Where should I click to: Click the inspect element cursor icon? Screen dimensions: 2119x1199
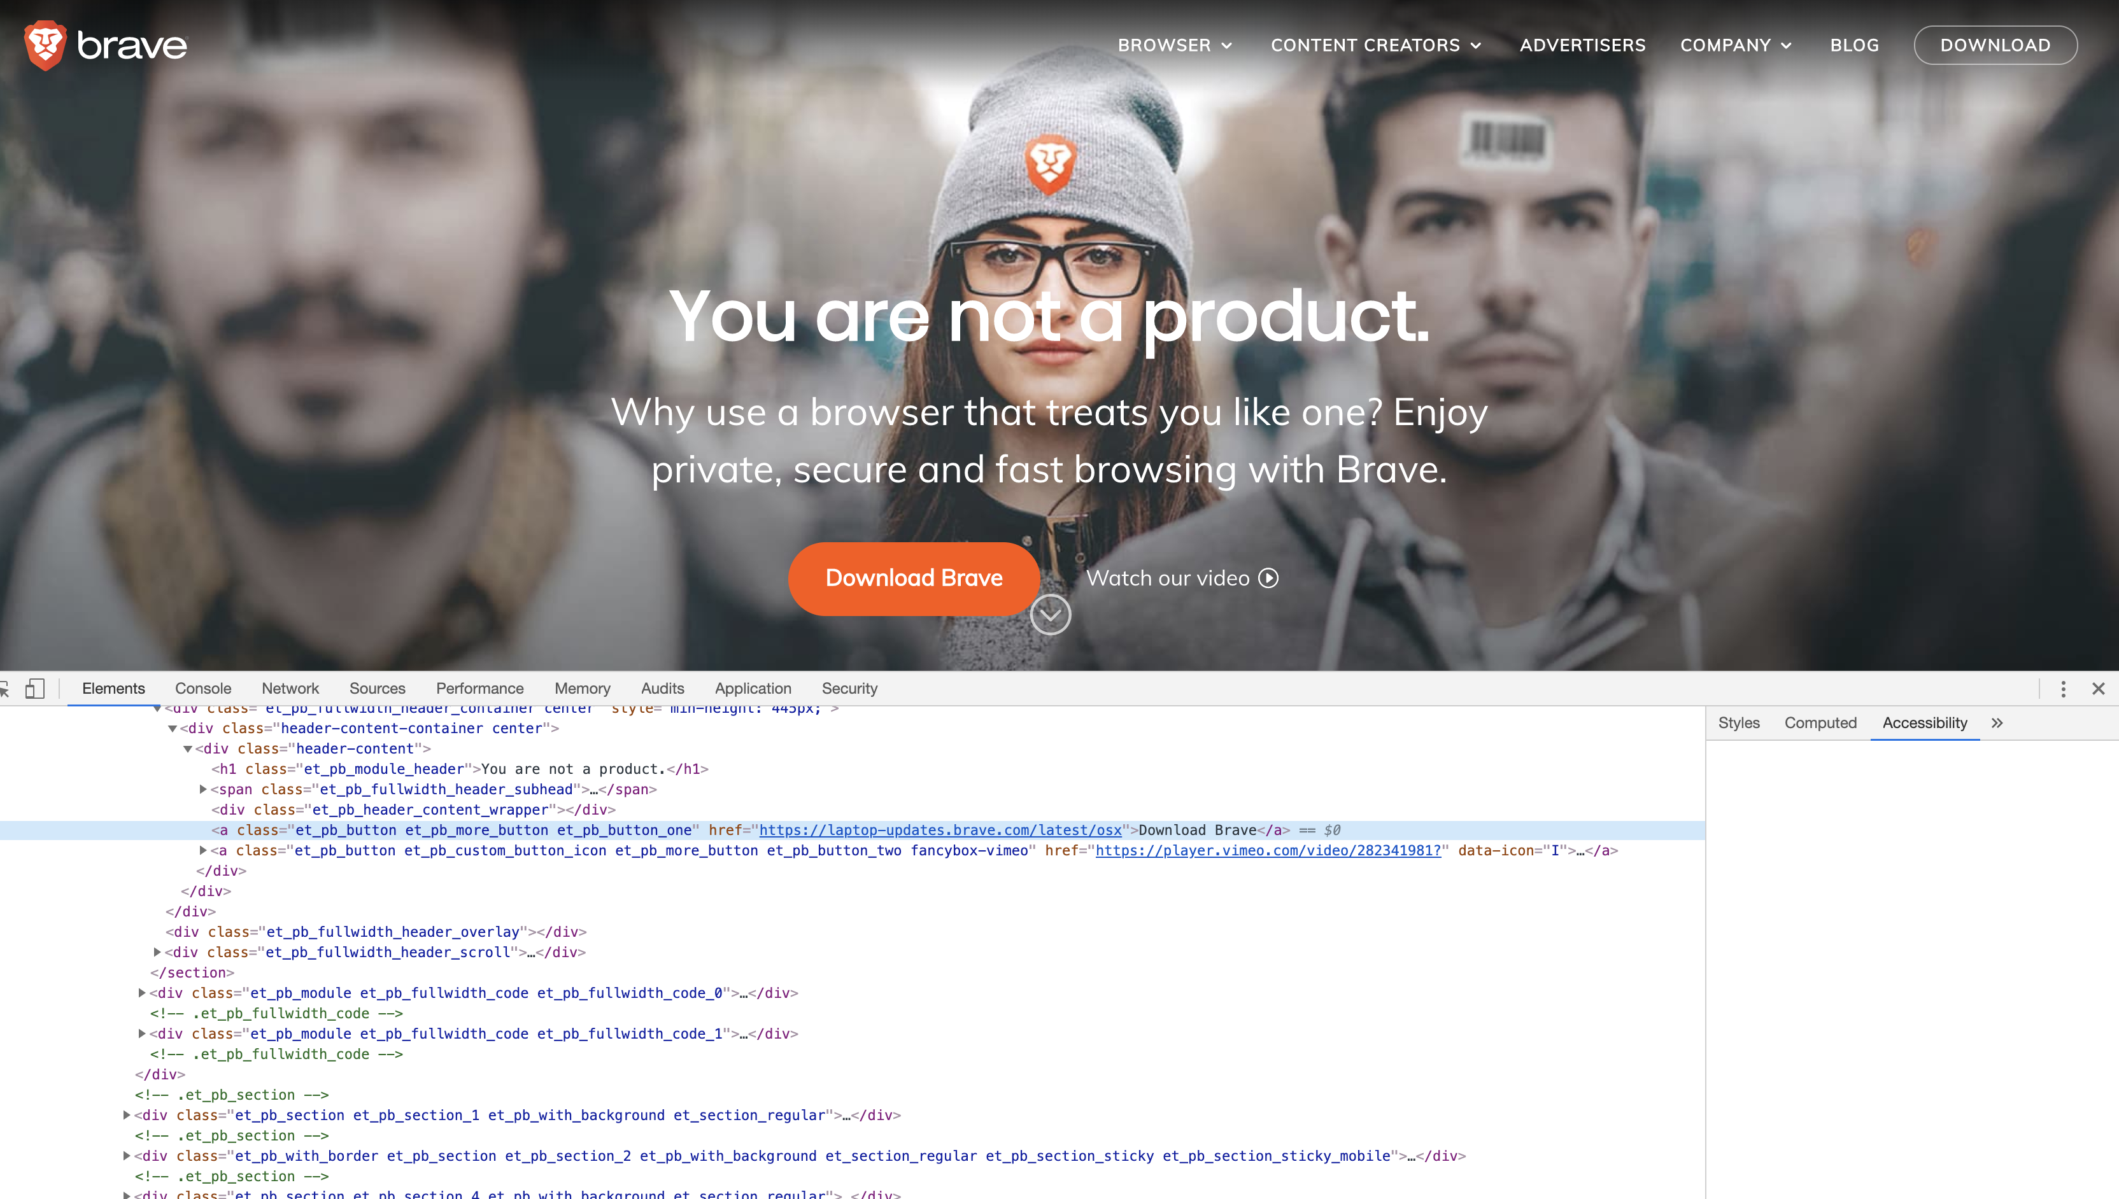4,689
